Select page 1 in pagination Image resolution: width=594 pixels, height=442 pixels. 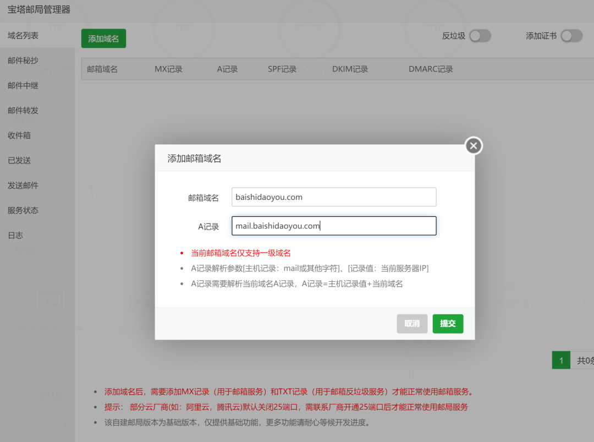560,359
